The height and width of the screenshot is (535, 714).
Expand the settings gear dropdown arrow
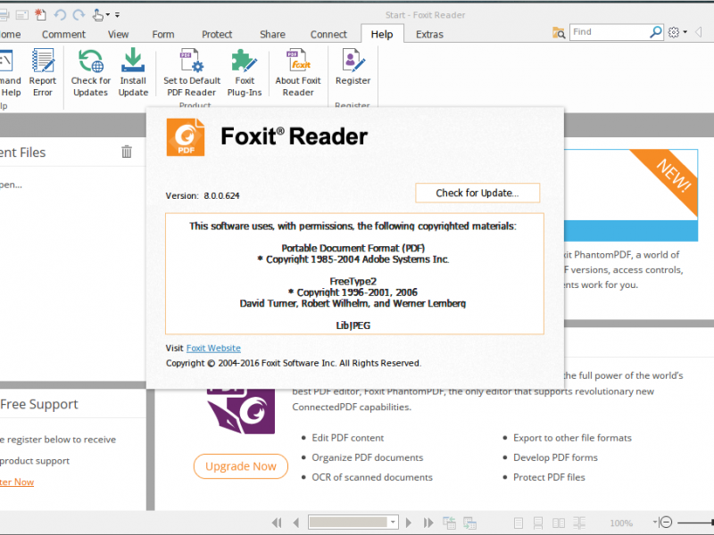(x=685, y=32)
